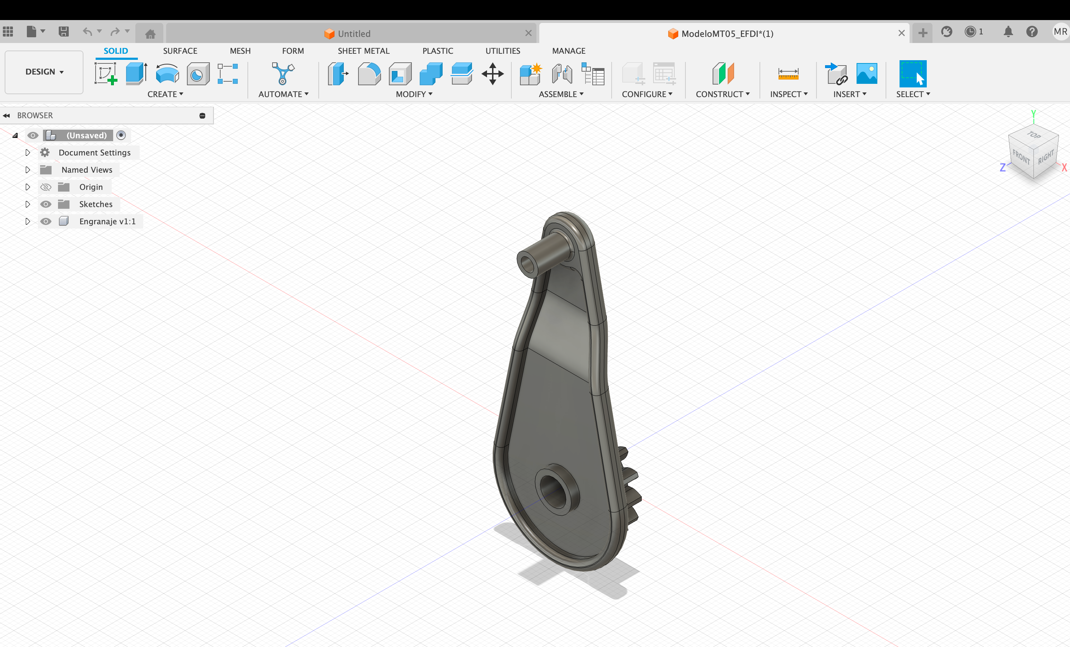The width and height of the screenshot is (1070, 647).
Task: Redo the last action
Action: click(x=115, y=32)
